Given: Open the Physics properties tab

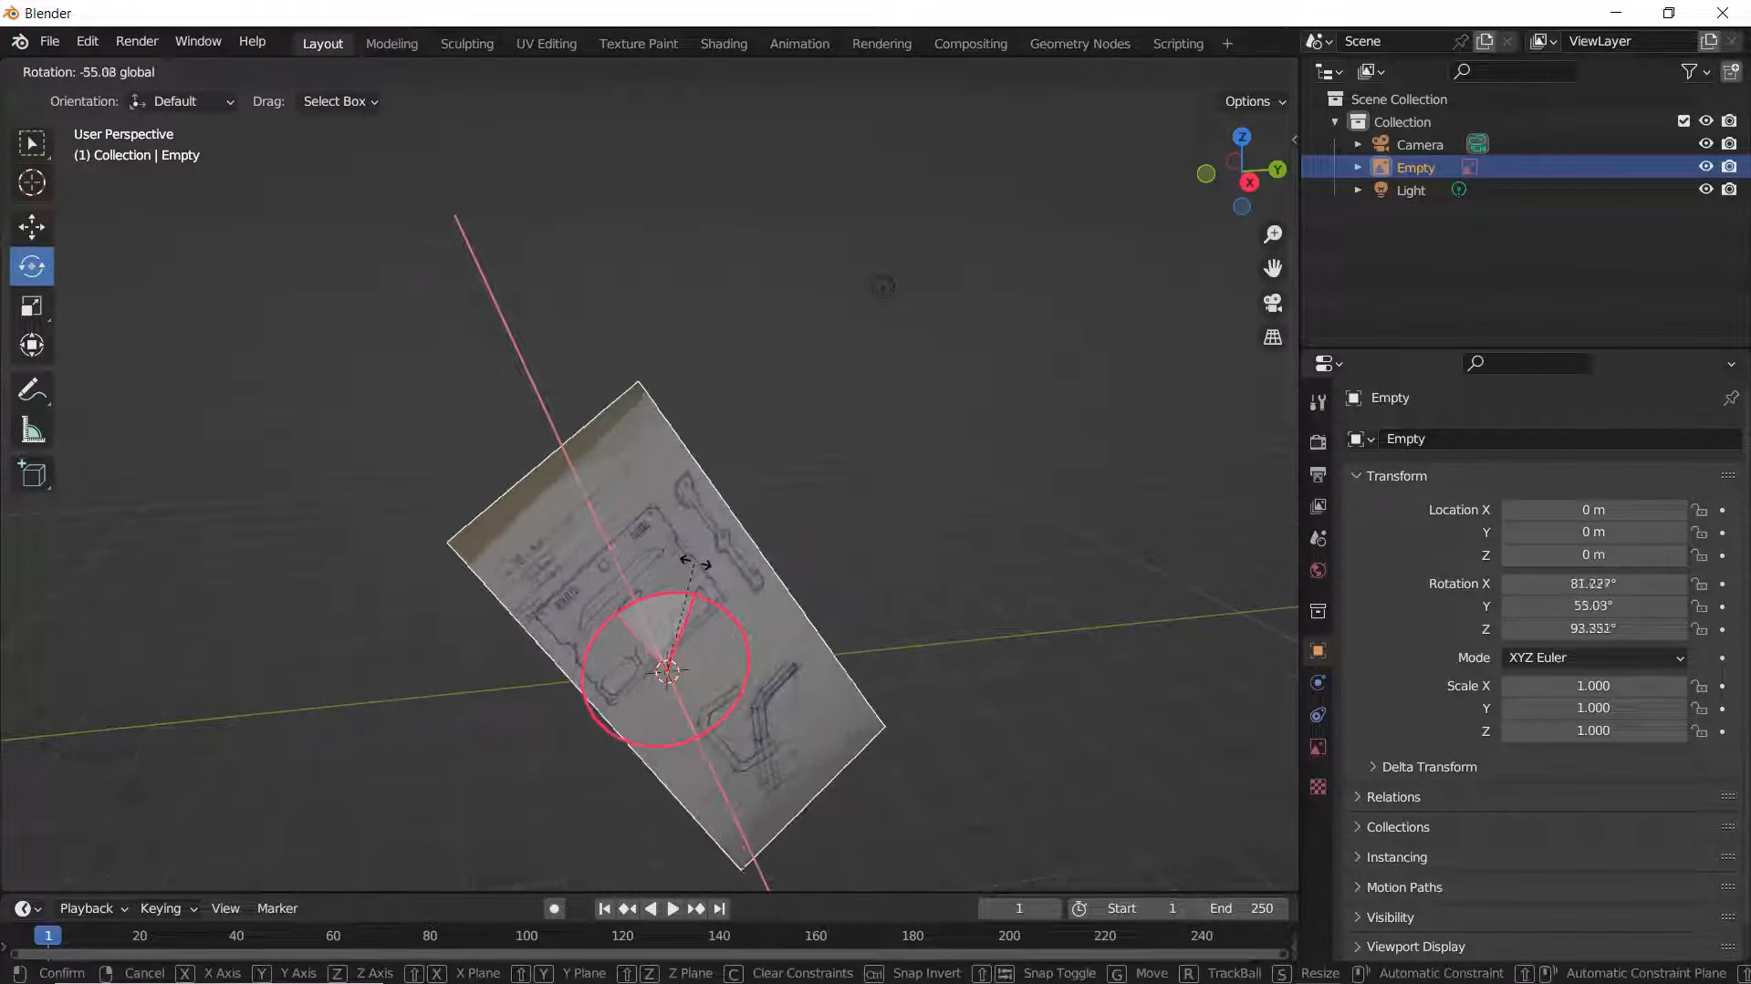Looking at the screenshot, I should 1318,683.
